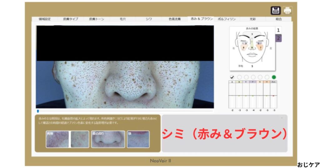This screenshot has height=168, width=320.
Task: Open the 色素沈着 tab
Action: pyautogui.click(x=175, y=19)
